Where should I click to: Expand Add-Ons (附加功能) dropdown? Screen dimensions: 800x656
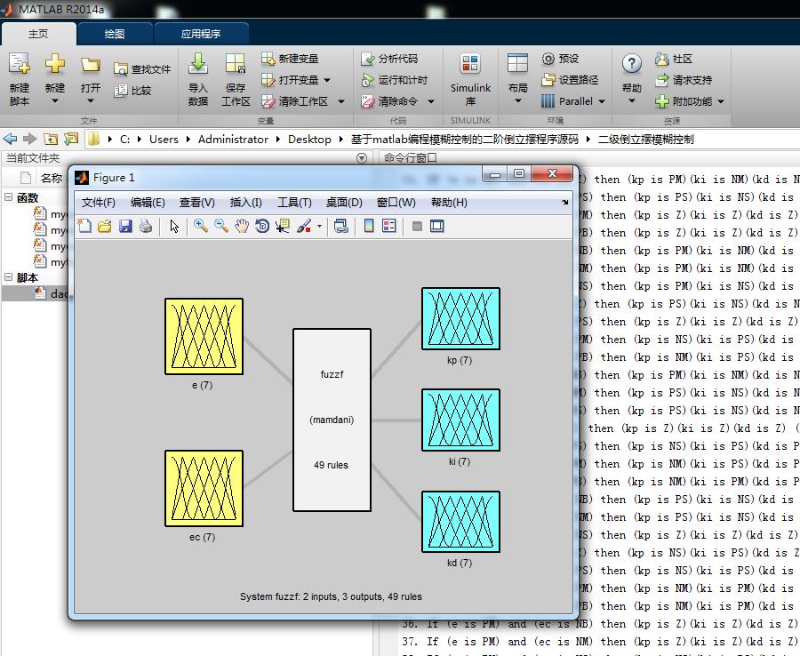(721, 101)
